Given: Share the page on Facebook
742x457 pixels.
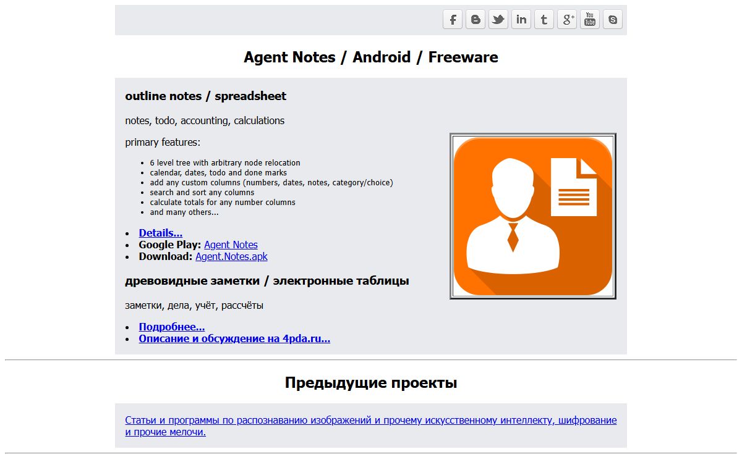Looking at the screenshot, I should click(453, 19).
